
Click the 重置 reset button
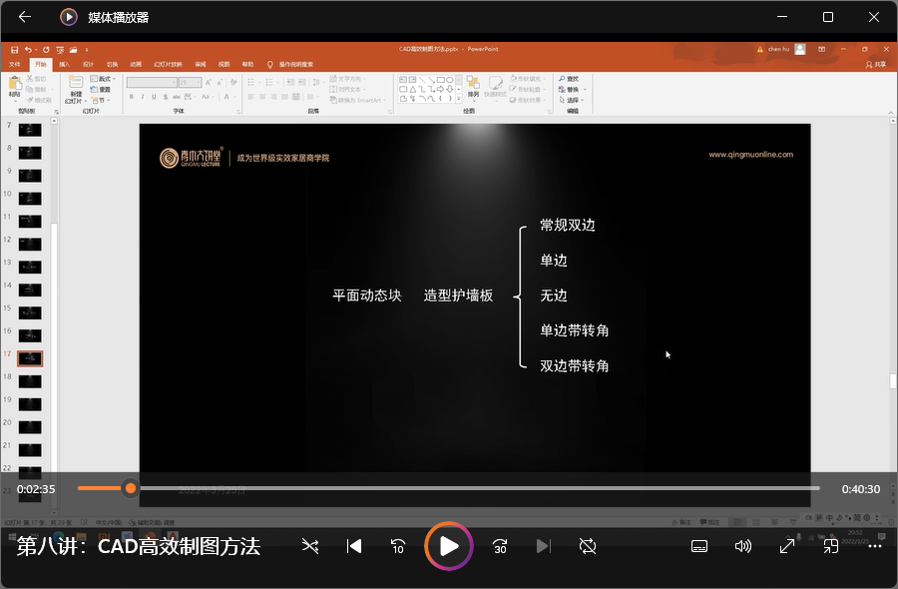pos(102,90)
